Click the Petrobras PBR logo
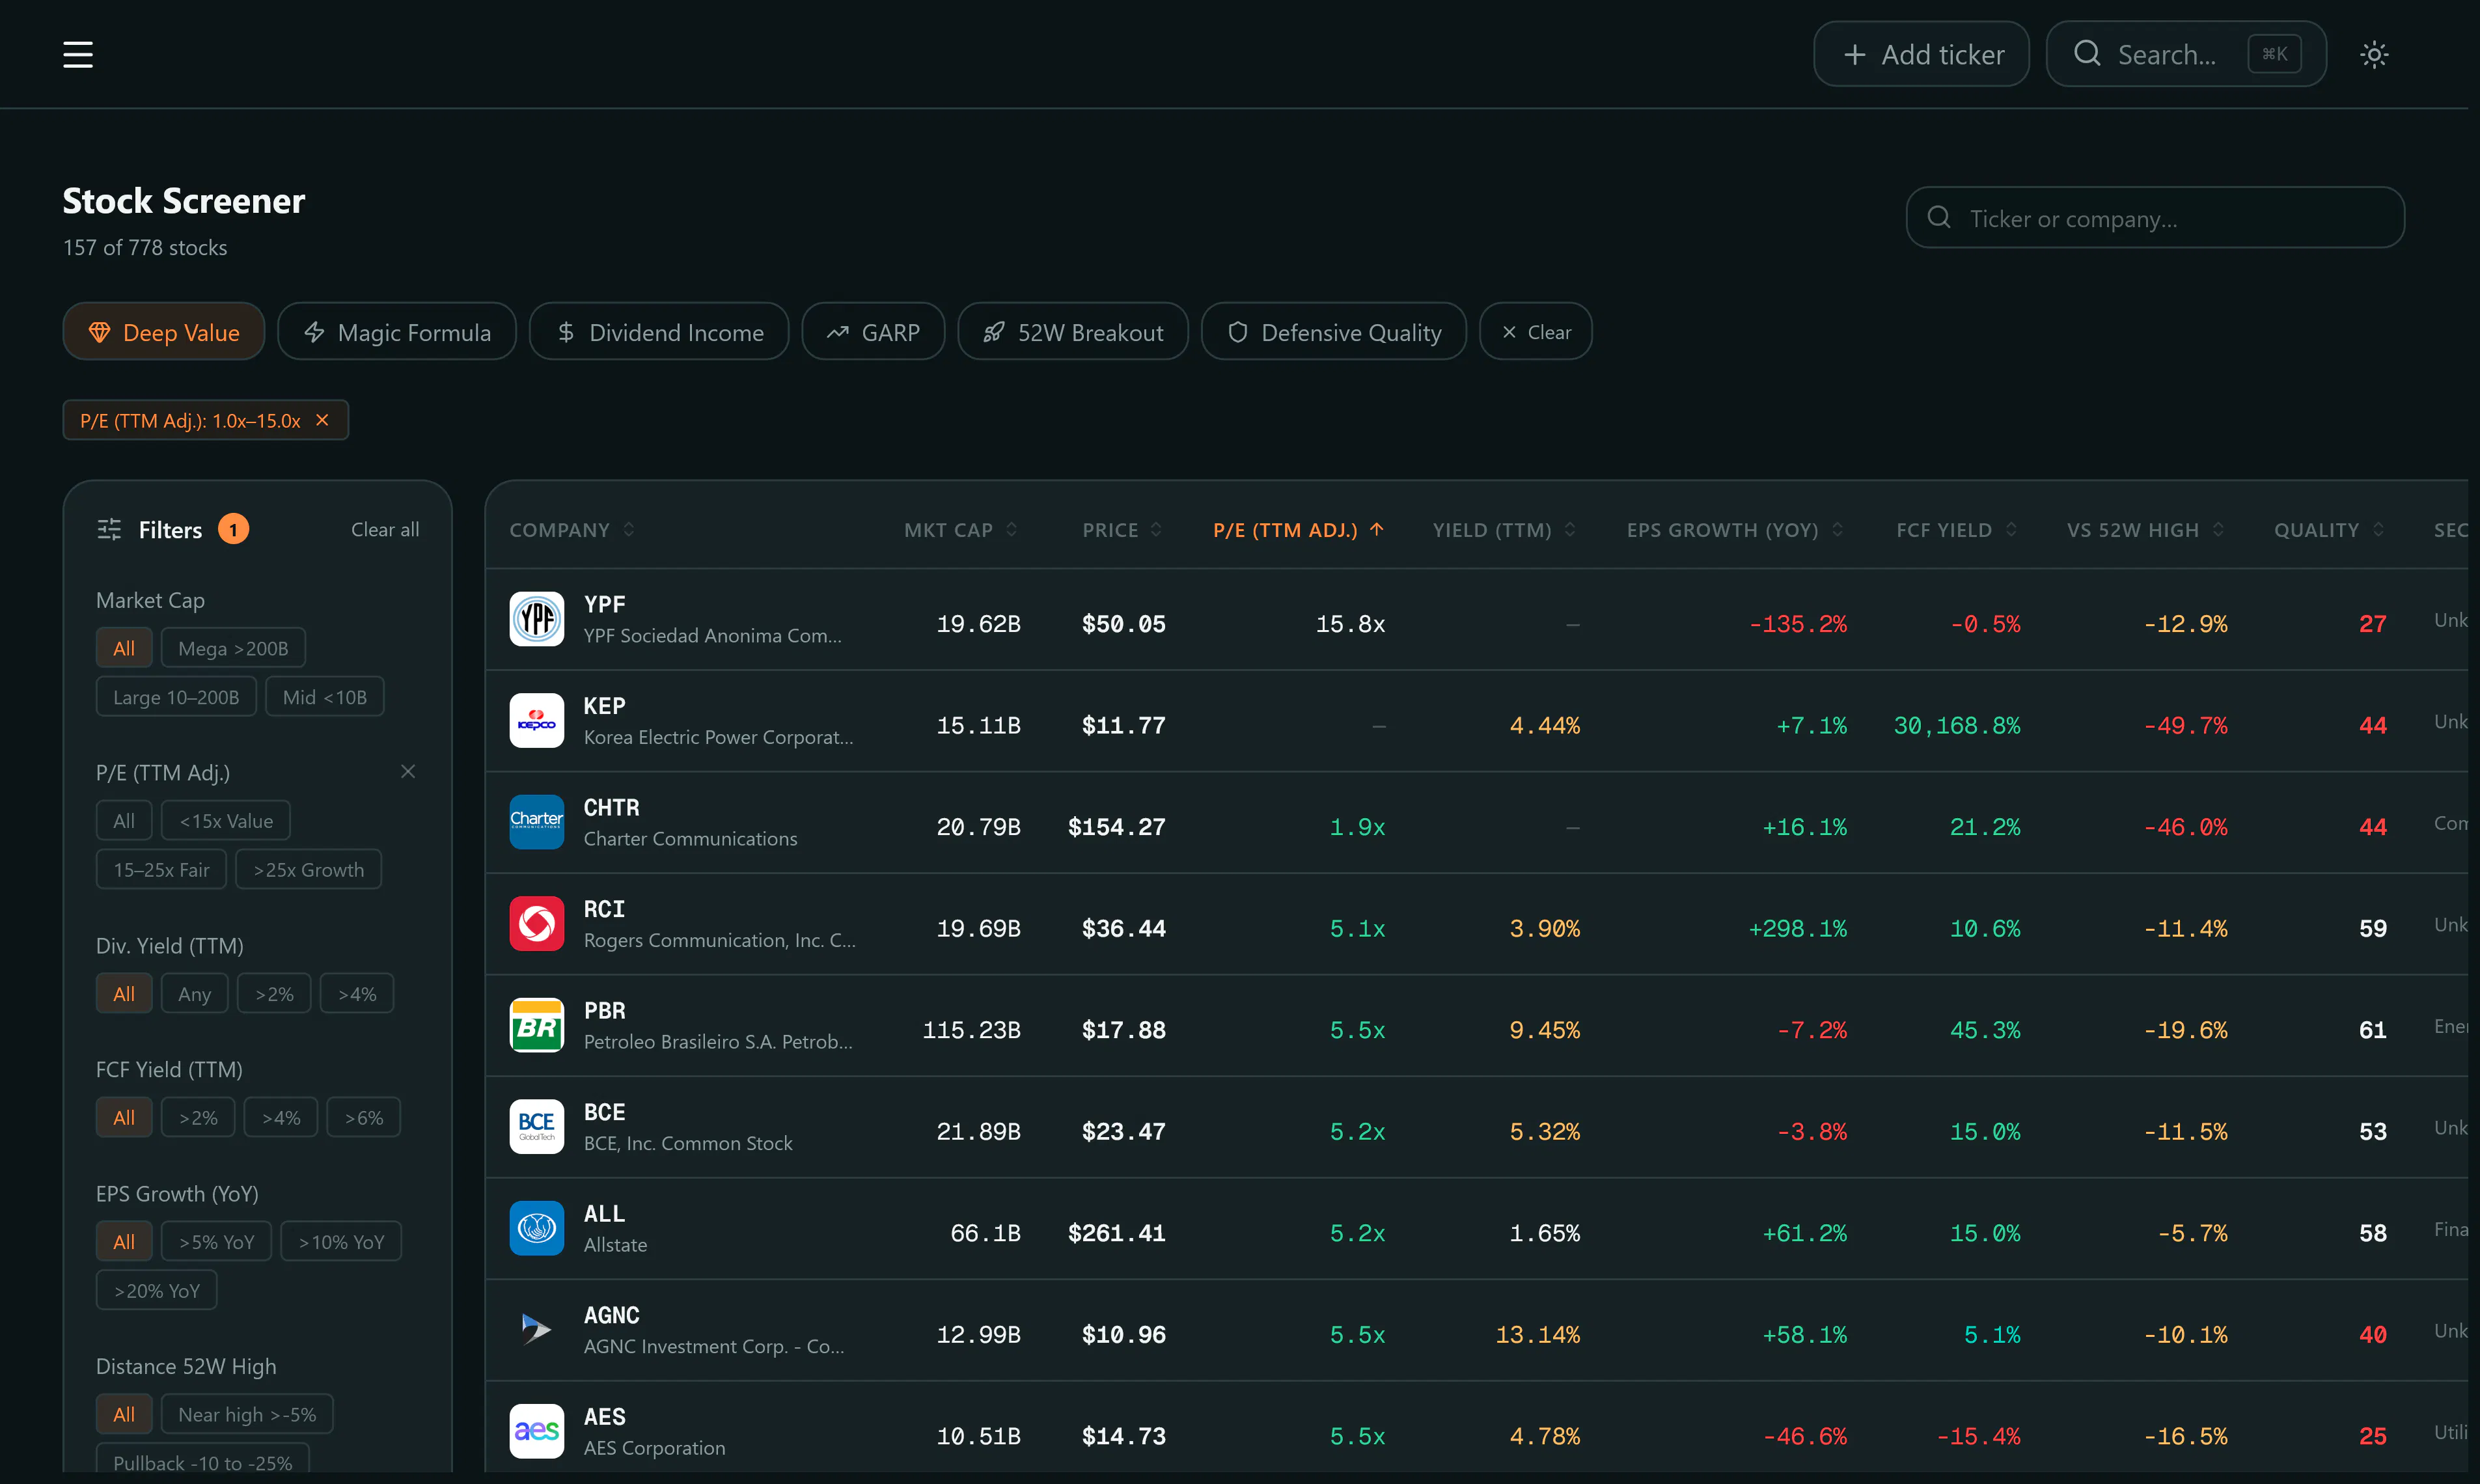Viewport: 2480px width, 1484px height. click(537, 1025)
